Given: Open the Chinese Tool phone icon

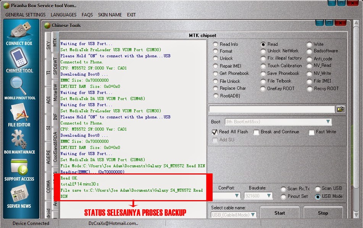Looking at the screenshot, I should [x=19, y=58].
